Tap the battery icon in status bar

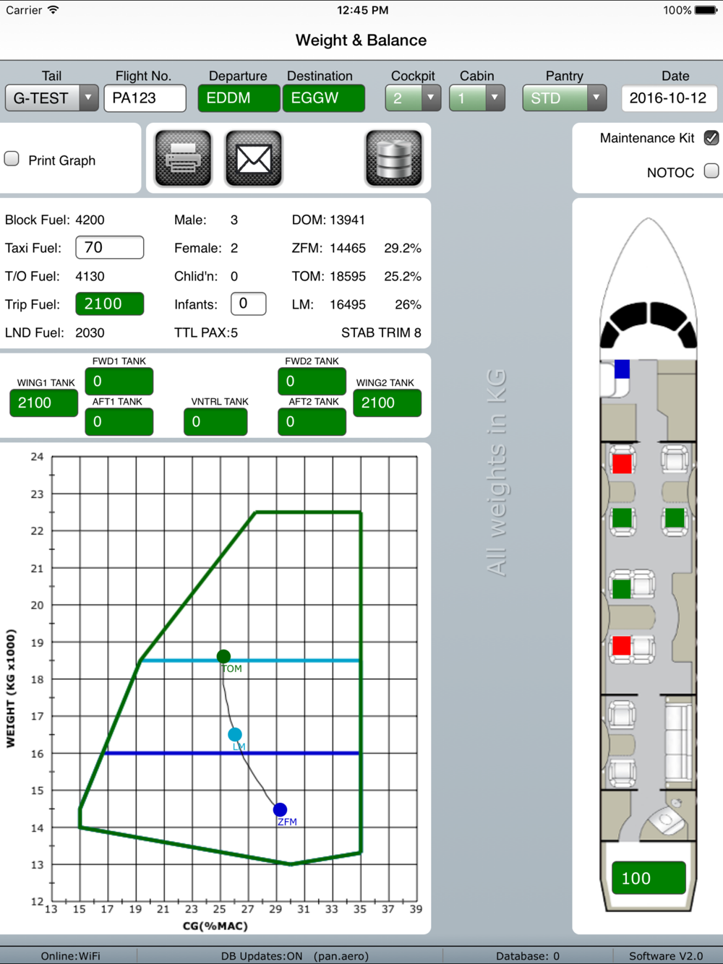pyautogui.click(x=706, y=10)
